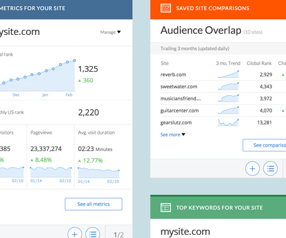Click the 1/2 page indicator
The image size is (286, 238).
coord(119,235)
